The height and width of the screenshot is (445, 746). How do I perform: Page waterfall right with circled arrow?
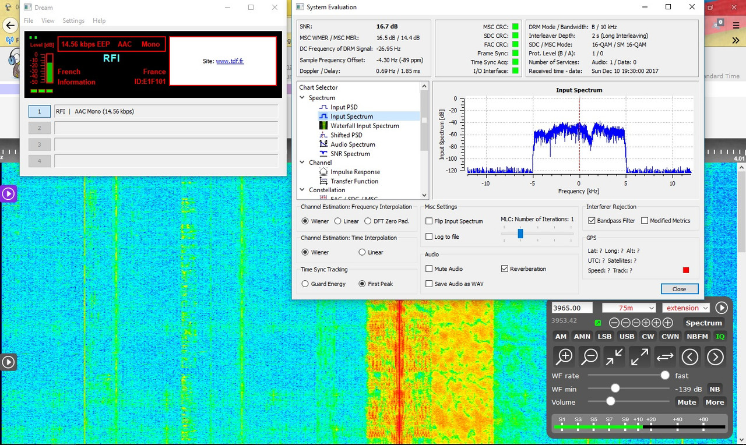pyautogui.click(x=715, y=356)
